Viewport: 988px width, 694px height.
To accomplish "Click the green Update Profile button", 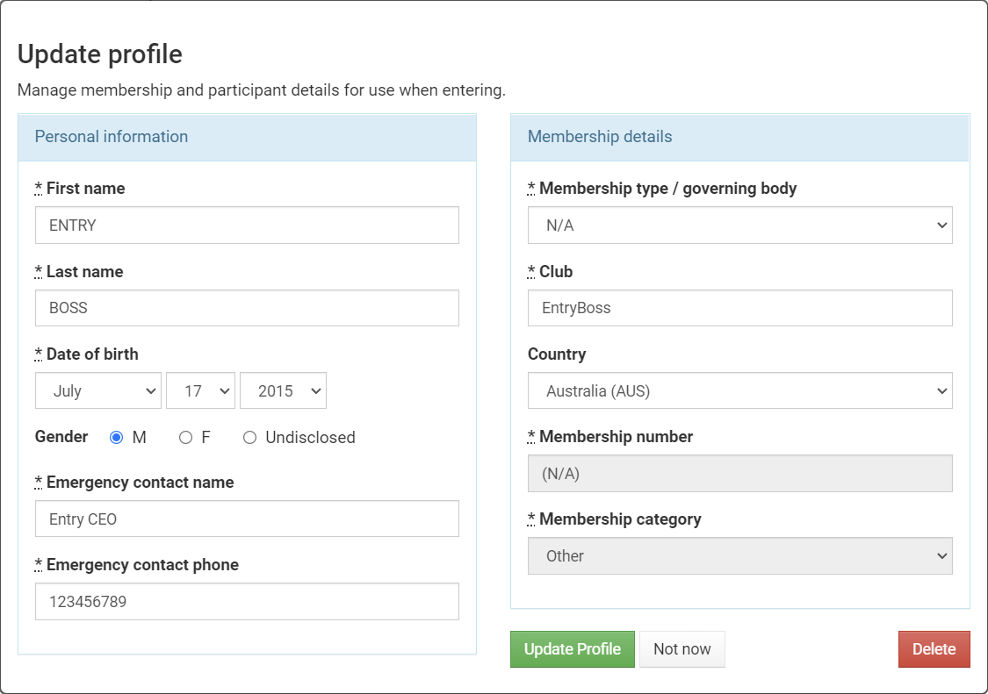I will point(572,649).
